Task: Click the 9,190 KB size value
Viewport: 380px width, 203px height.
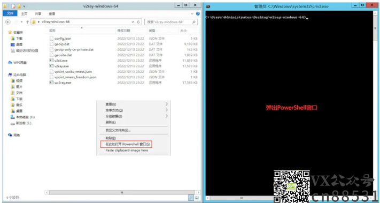Action: [191, 44]
